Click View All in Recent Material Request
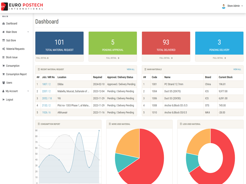The image size is (246, 184). (x=130, y=70)
